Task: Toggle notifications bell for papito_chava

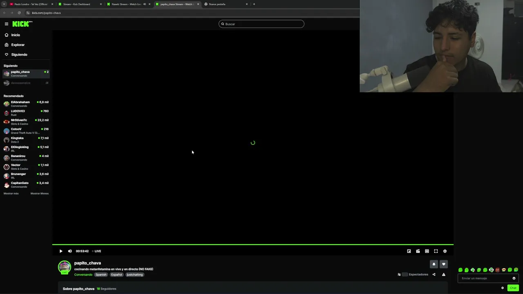Action: click(x=434, y=264)
